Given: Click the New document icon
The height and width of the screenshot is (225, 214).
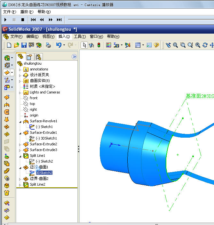Looking at the screenshot, I should (9, 45).
